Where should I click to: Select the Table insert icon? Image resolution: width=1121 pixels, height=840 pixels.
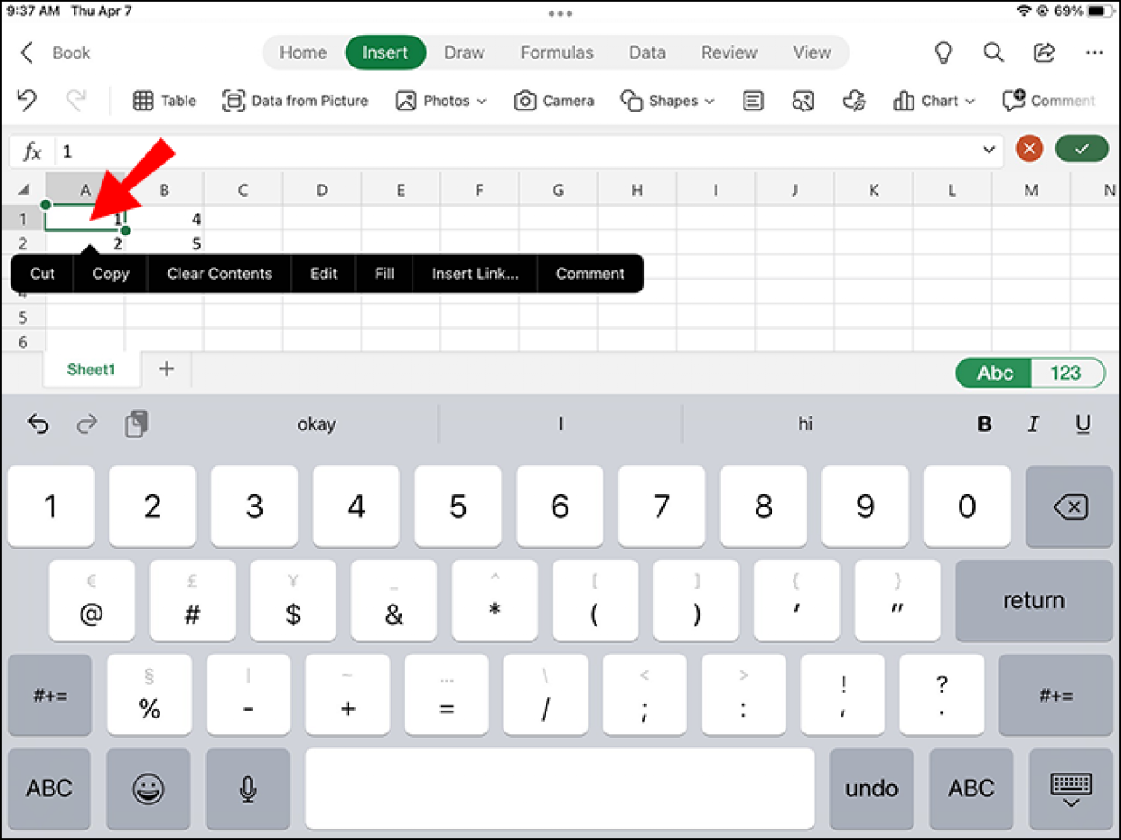point(164,100)
